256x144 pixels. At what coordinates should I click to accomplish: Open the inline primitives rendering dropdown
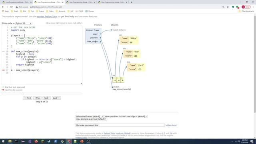126,116
